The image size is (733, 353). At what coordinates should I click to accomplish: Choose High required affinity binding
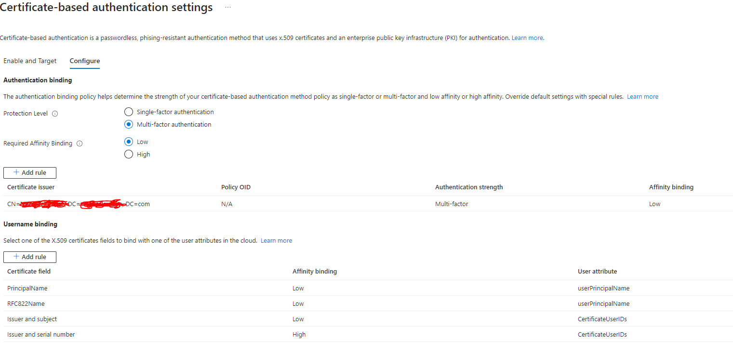(129, 154)
